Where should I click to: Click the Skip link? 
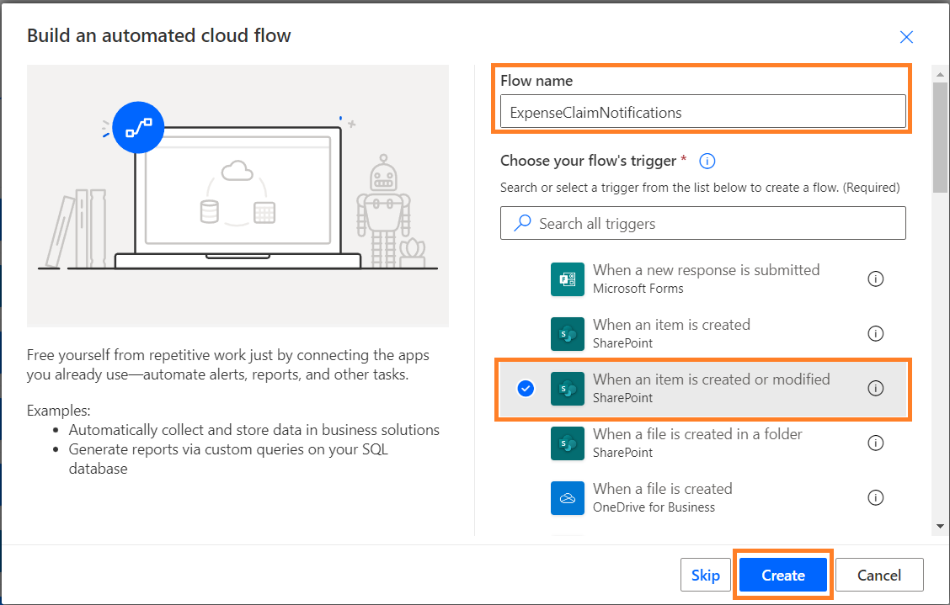(706, 575)
